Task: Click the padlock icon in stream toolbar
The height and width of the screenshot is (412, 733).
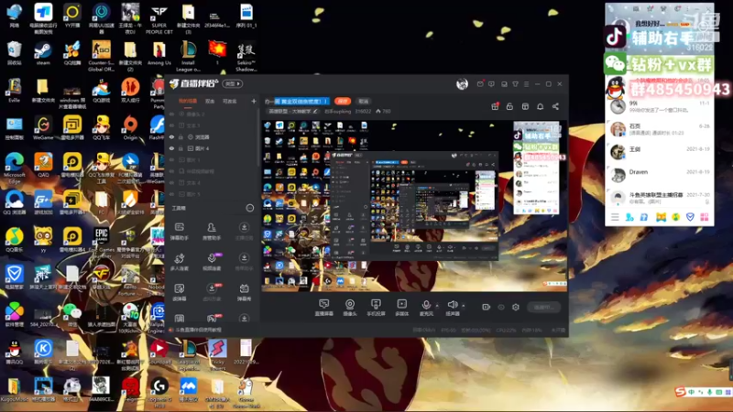Action: click(509, 106)
